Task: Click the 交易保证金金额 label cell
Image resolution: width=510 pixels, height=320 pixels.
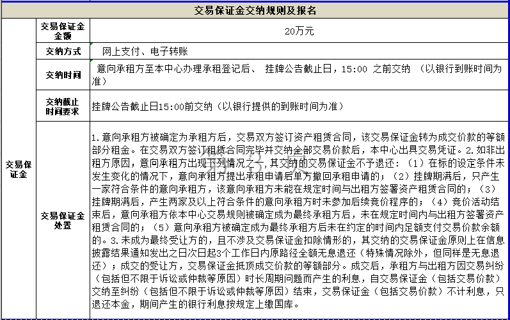Action: pos(63,31)
